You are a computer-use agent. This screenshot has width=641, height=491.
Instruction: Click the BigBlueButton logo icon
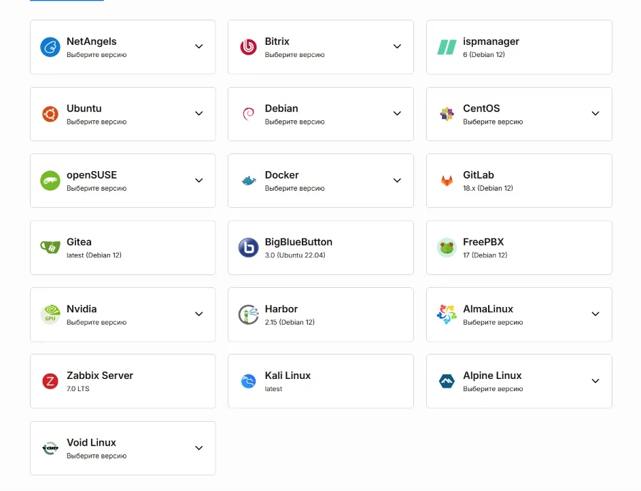coord(249,248)
